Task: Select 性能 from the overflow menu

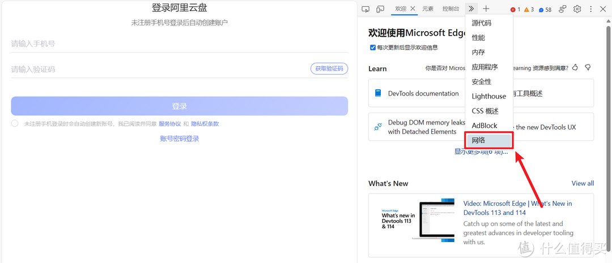Action: [x=489, y=38]
